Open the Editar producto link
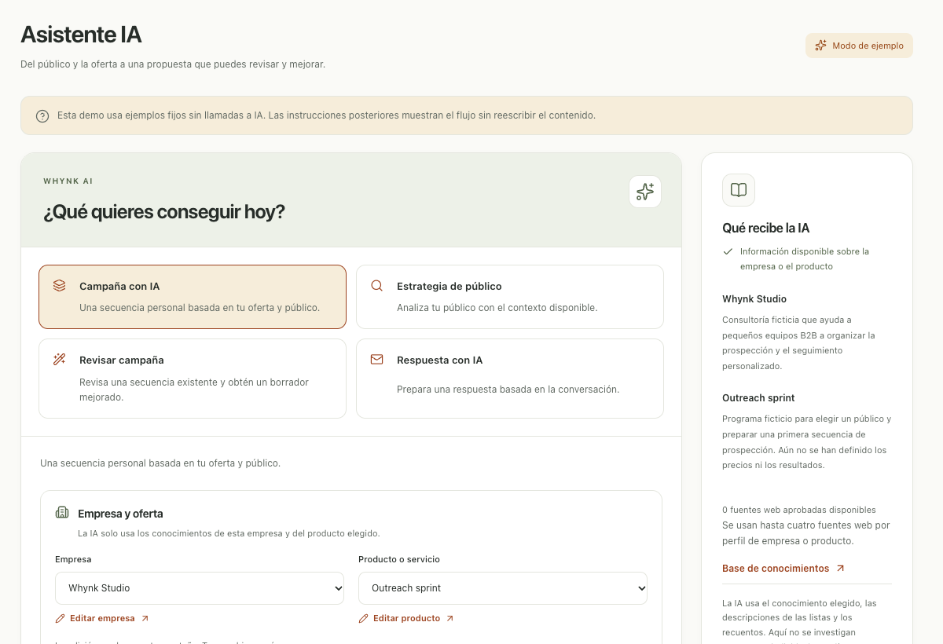Image resolution: width=943 pixels, height=644 pixels. (406, 618)
